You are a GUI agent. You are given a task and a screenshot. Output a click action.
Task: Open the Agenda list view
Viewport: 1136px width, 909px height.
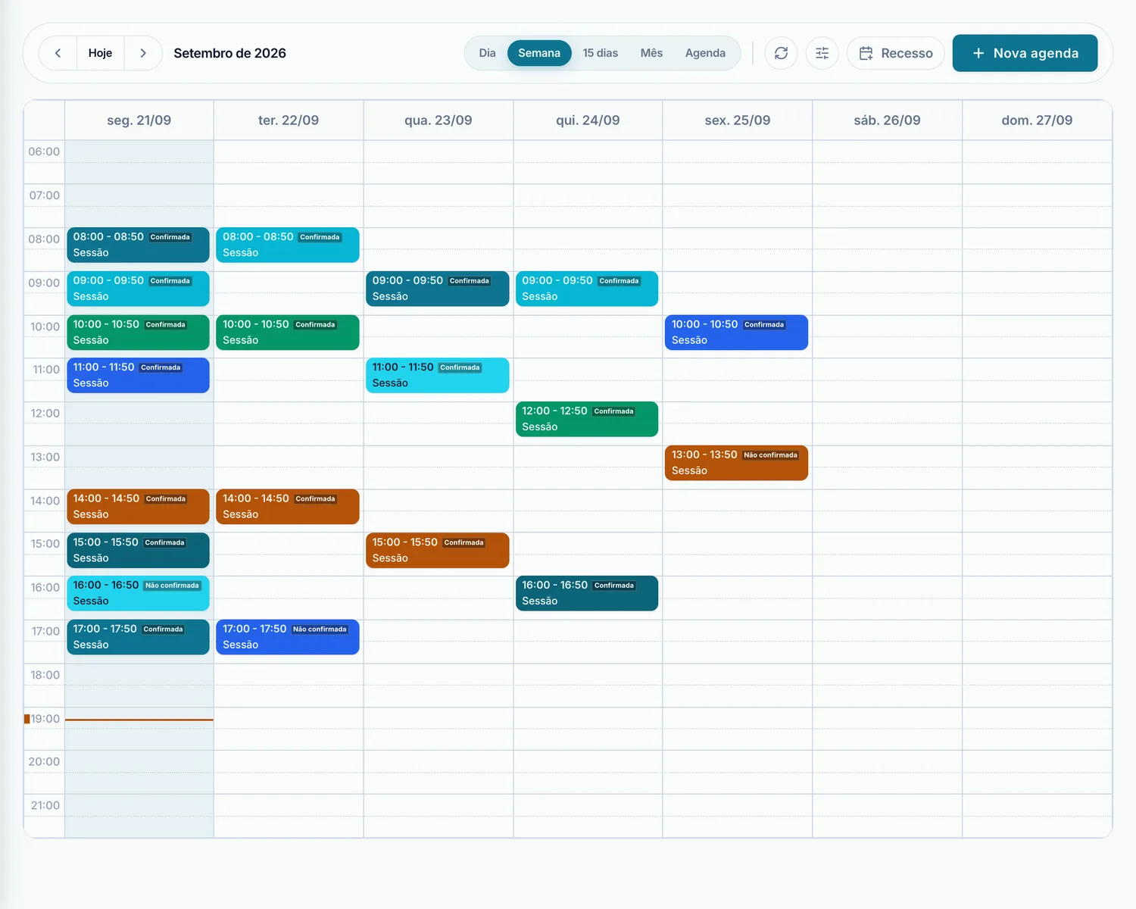click(705, 53)
